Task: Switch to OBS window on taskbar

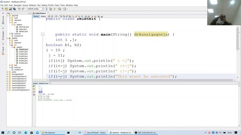Action: coord(146,132)
